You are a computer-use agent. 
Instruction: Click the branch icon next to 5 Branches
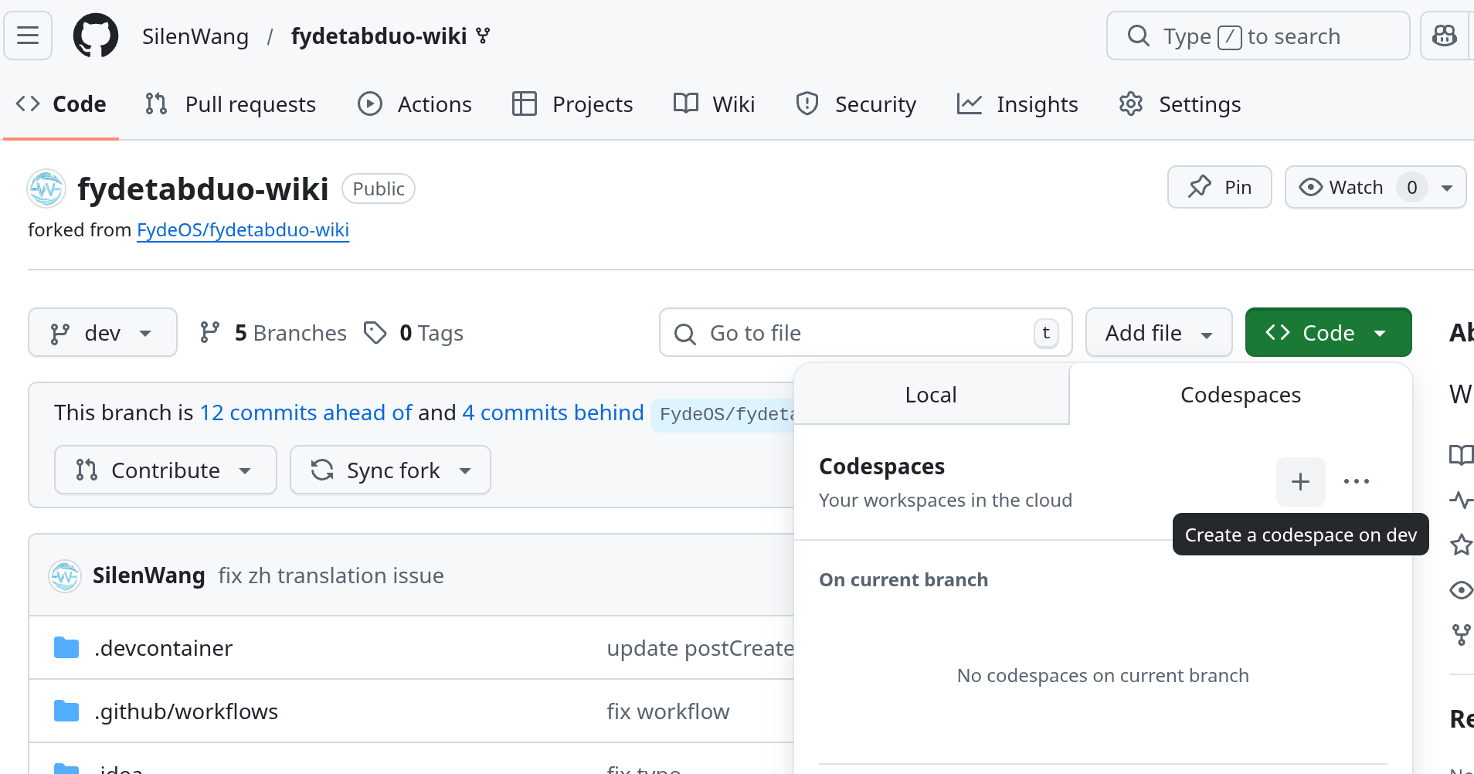click(x=209, y=332)
